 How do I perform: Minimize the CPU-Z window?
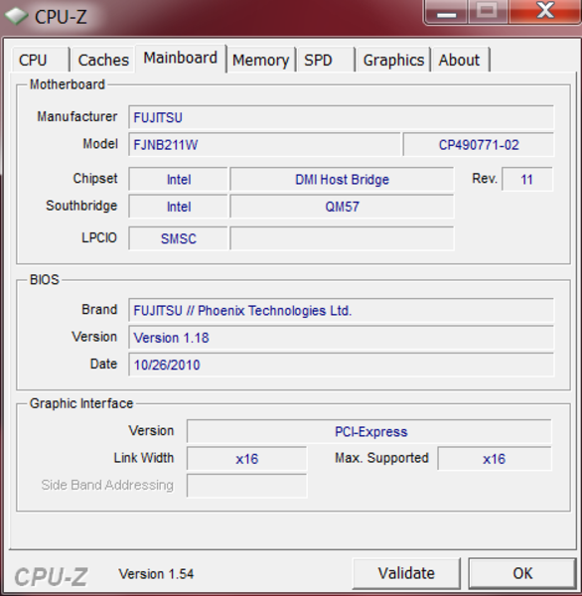446,12
